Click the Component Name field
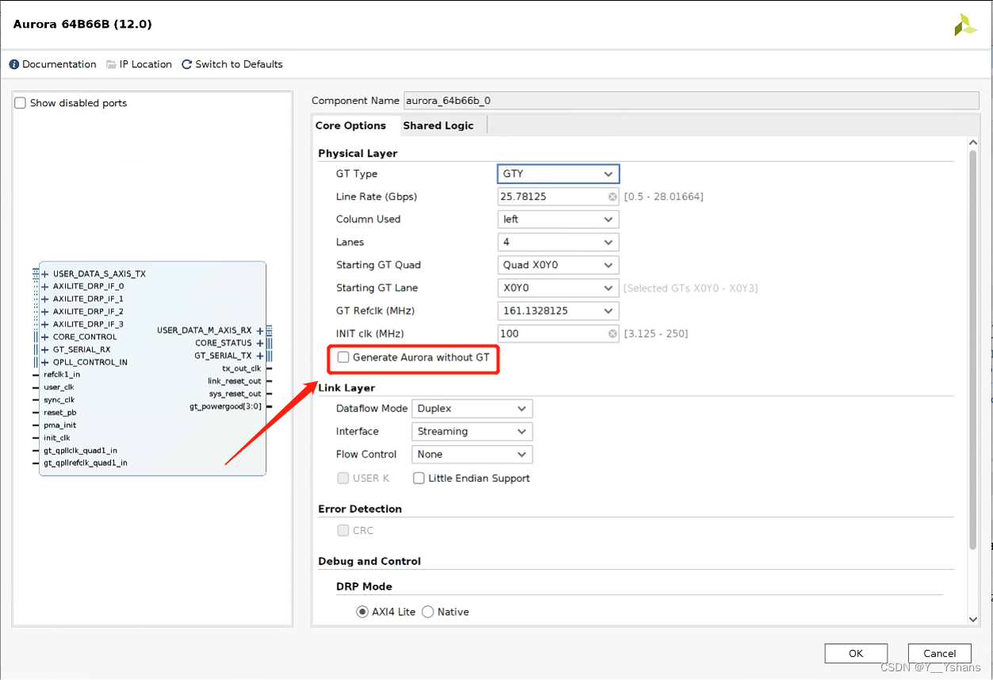 (x=691, y=101)
